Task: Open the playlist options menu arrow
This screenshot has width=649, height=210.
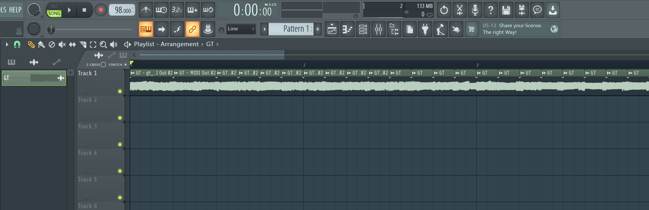Action: coord(7,45)
